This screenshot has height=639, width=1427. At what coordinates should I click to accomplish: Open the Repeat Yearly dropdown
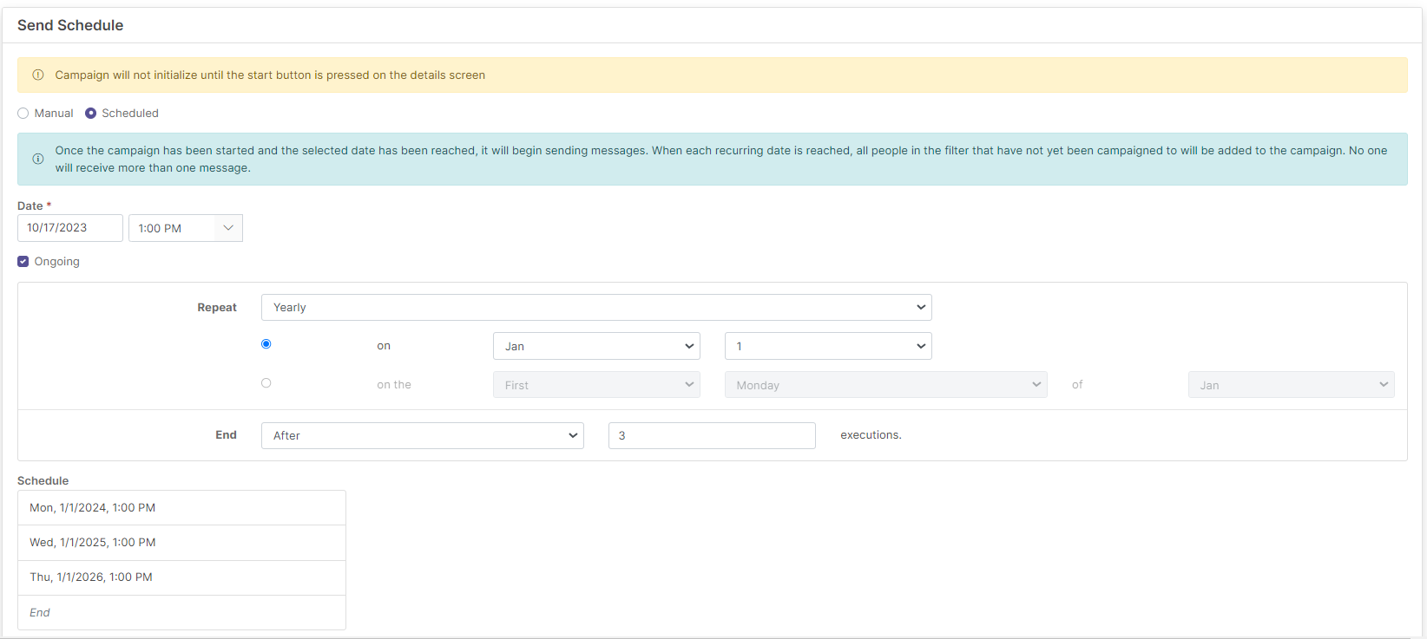(596, 308)
